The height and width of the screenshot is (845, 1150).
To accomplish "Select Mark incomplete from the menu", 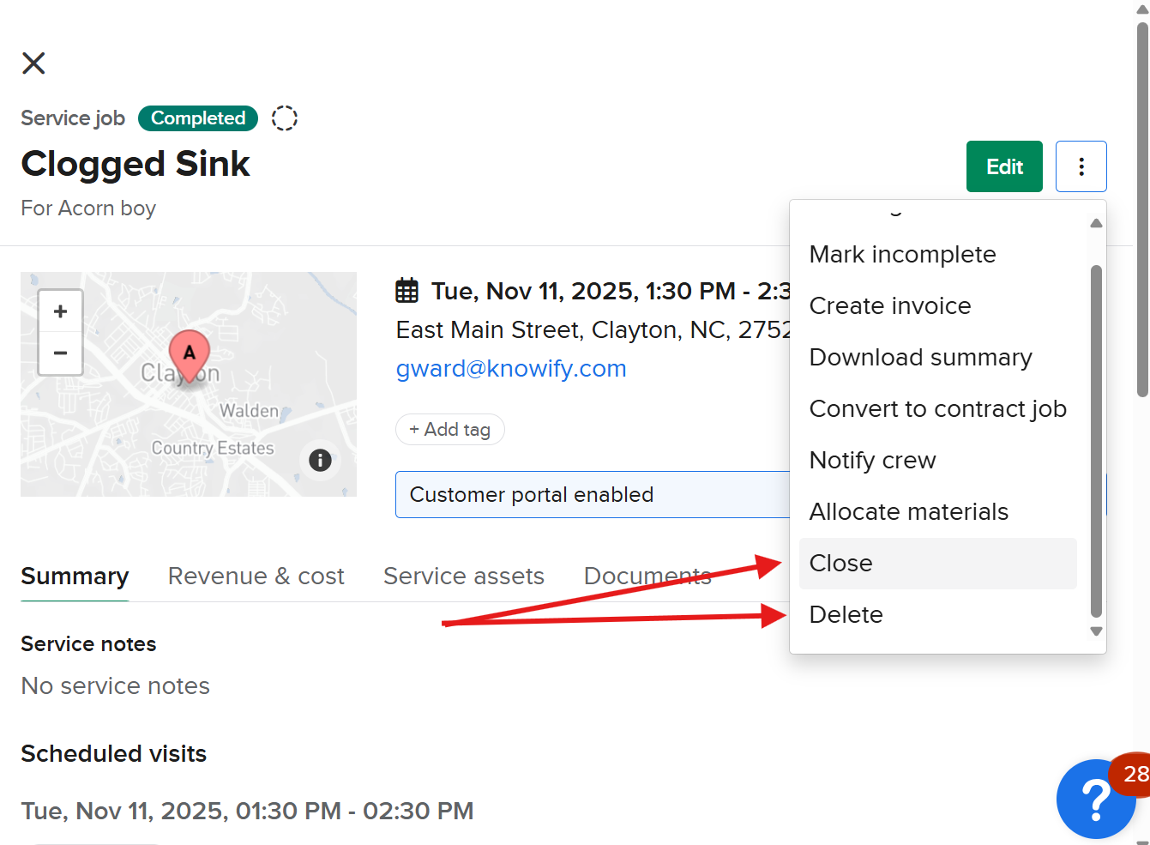I will [902, 255].
